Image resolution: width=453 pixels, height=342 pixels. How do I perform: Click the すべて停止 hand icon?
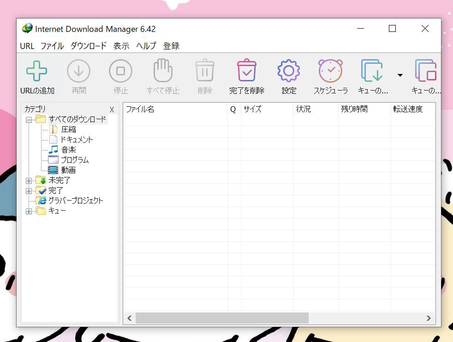(x=163, y=70)
